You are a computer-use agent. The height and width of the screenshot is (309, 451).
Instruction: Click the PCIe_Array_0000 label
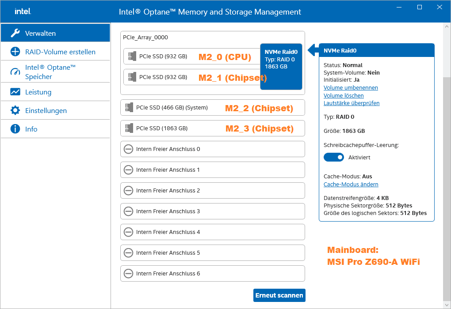click(145, 38)
